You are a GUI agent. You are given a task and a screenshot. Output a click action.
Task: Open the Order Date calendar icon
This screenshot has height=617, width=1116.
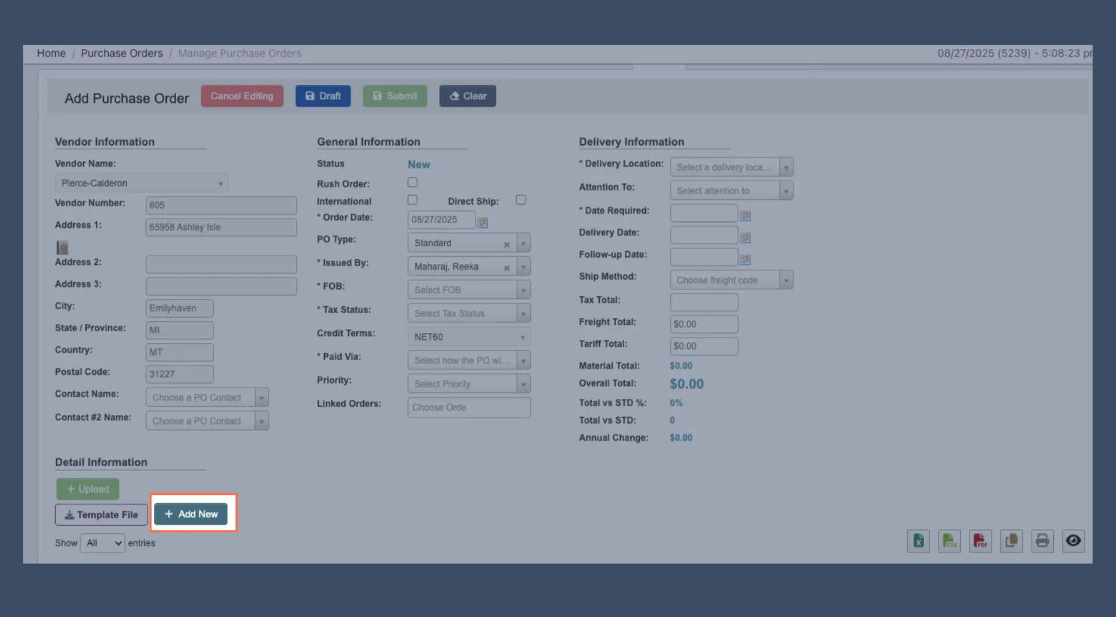click(x=482, y=223)
